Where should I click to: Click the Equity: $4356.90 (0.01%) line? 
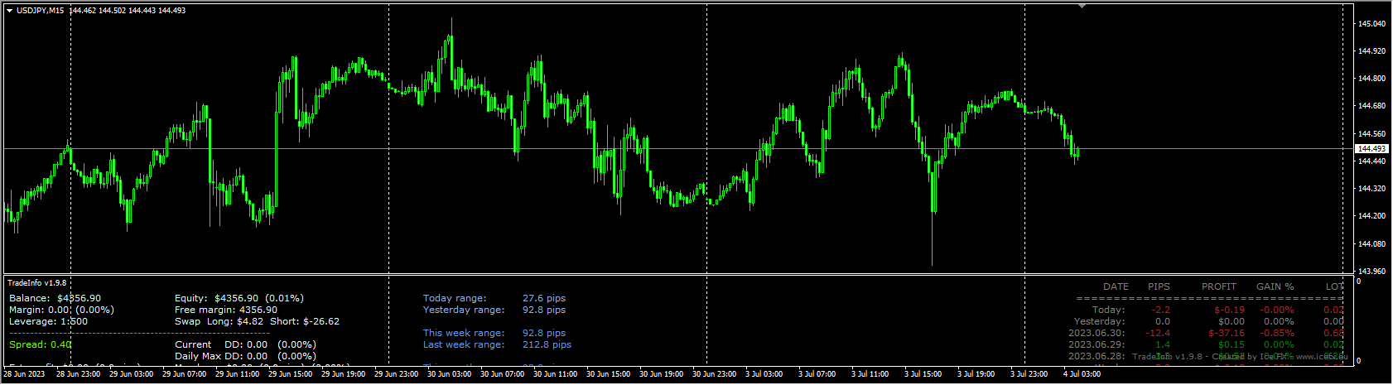click(239, 298)
